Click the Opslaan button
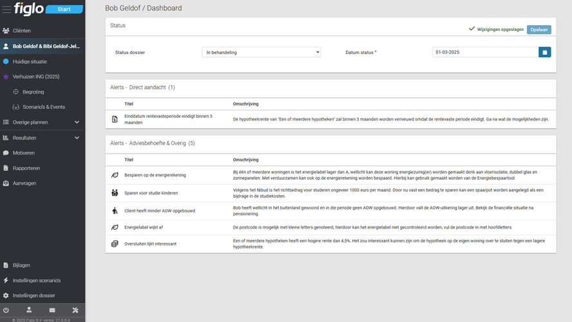The image size is (572, 322). click(539, 30)
